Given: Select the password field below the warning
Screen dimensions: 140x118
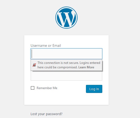Looking at the screenshot, I should tap(66, 76).
